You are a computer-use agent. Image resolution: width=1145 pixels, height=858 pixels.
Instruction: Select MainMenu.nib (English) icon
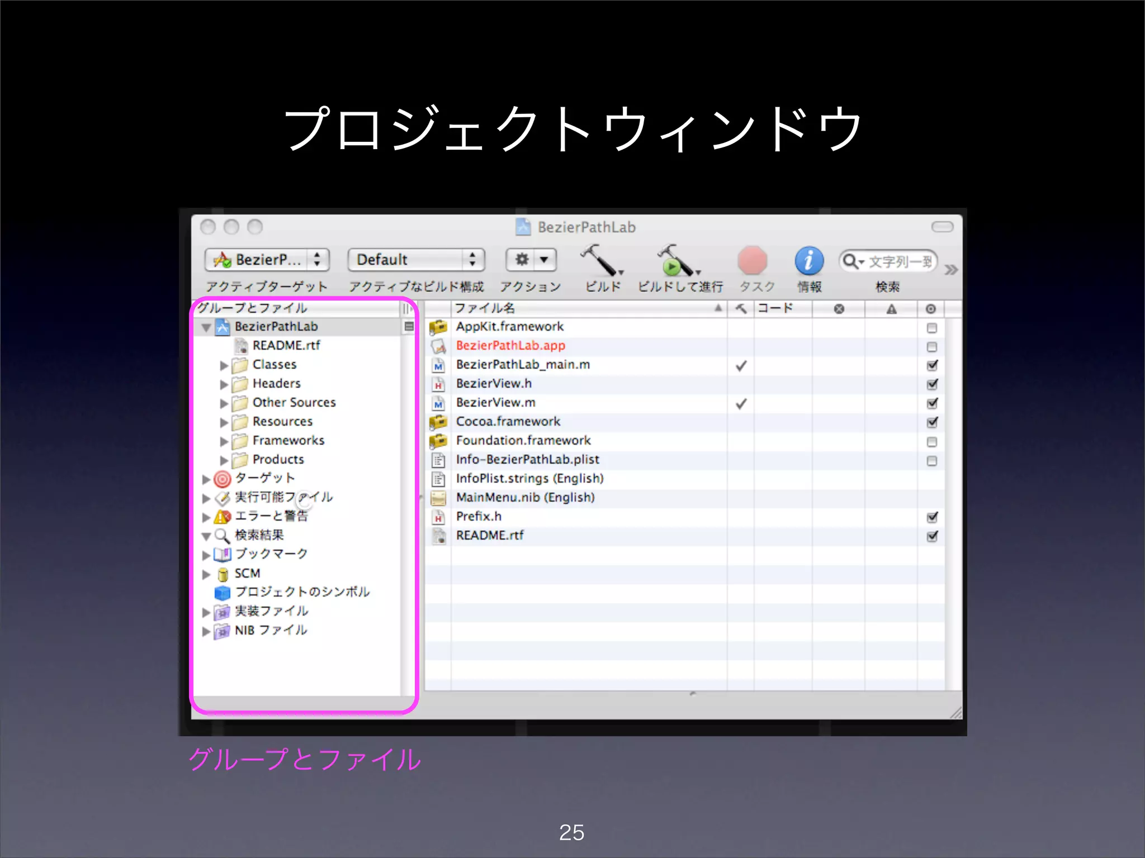438,498
